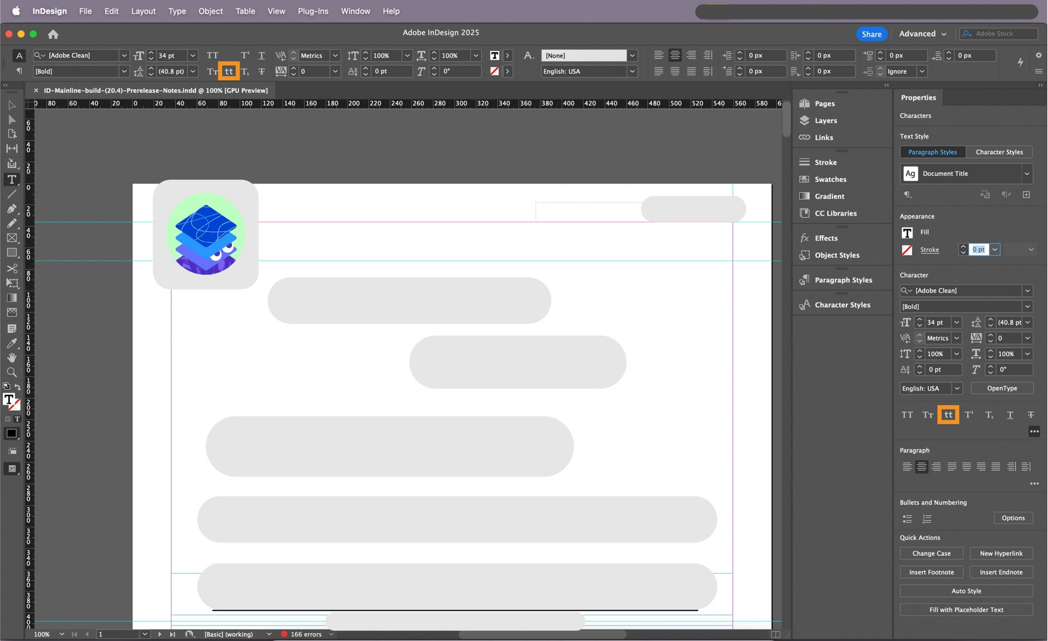Switch to the Character Styles tab
This screenshot has height=641, width=1048.
[x=999, y=152]
